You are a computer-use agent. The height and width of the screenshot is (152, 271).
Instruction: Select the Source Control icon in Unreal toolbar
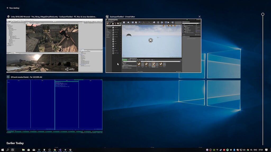click(x=128, y=23)
